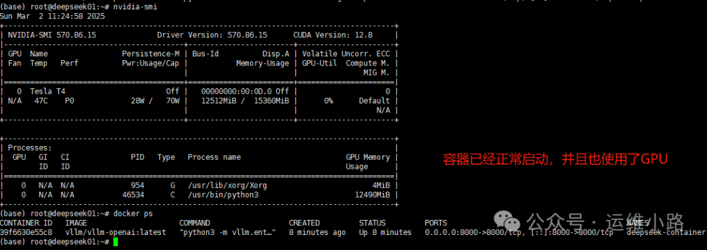Select the docker ps command text
Image resolution: width=707 pixels, height=250 pixels.
(133, 213)
